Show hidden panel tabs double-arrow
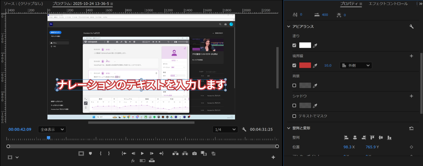Screen dimensions: 423x166 point(420,4)
